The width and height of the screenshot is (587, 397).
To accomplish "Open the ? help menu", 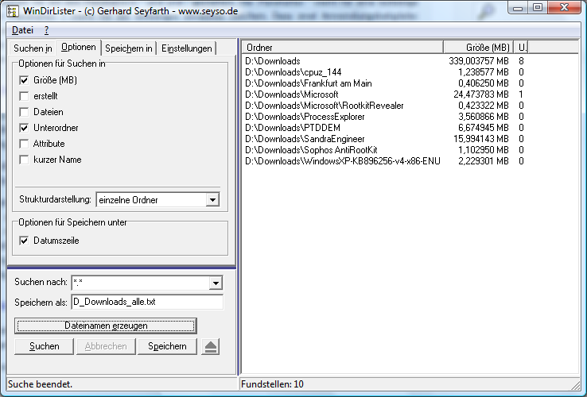I will [46, 30].
